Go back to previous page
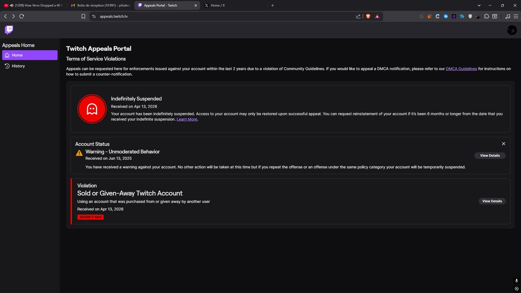The height and width of the screenshot is (293, 521). 5,16
